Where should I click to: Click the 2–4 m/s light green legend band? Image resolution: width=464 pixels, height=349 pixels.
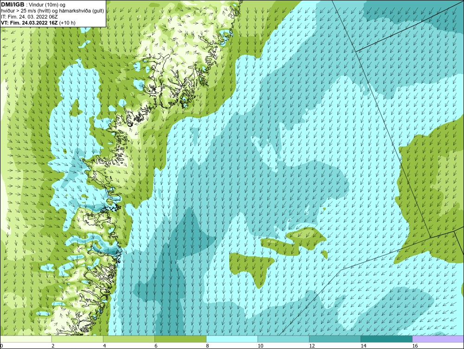(x=77, y=339)
